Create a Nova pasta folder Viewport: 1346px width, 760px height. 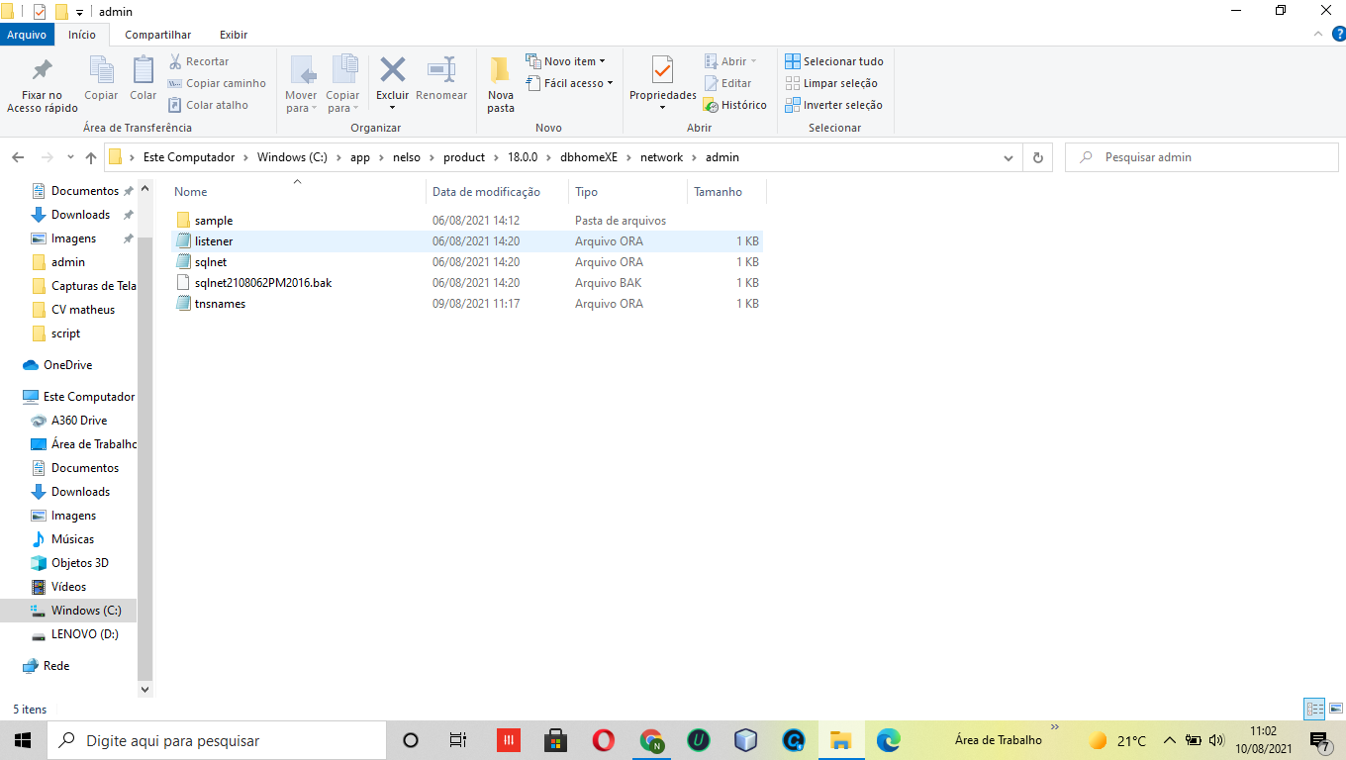click(x=501, y=84)
